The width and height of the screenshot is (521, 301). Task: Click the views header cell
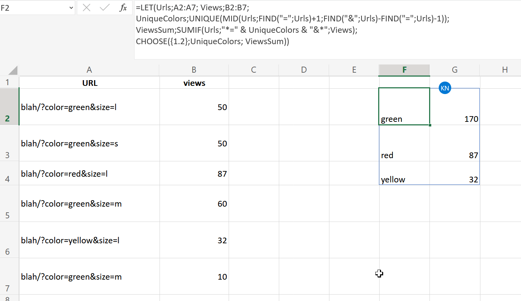coord(194,83)
